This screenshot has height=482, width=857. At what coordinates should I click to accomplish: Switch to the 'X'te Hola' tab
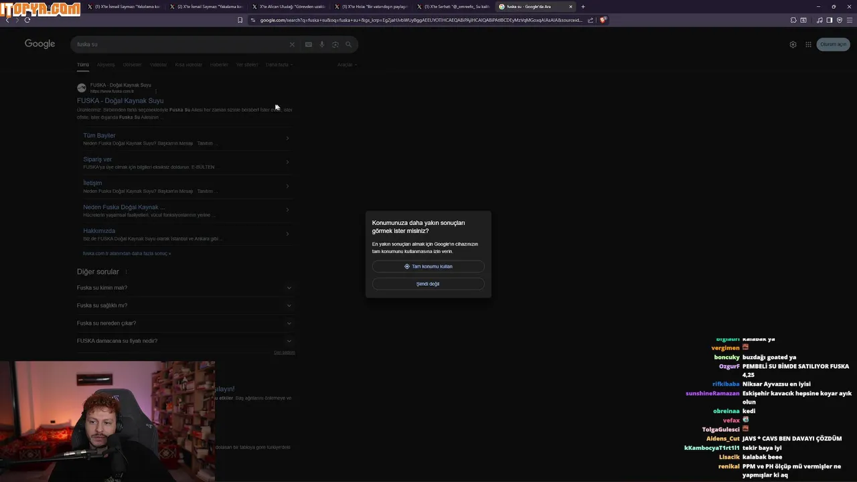(371, 7)
